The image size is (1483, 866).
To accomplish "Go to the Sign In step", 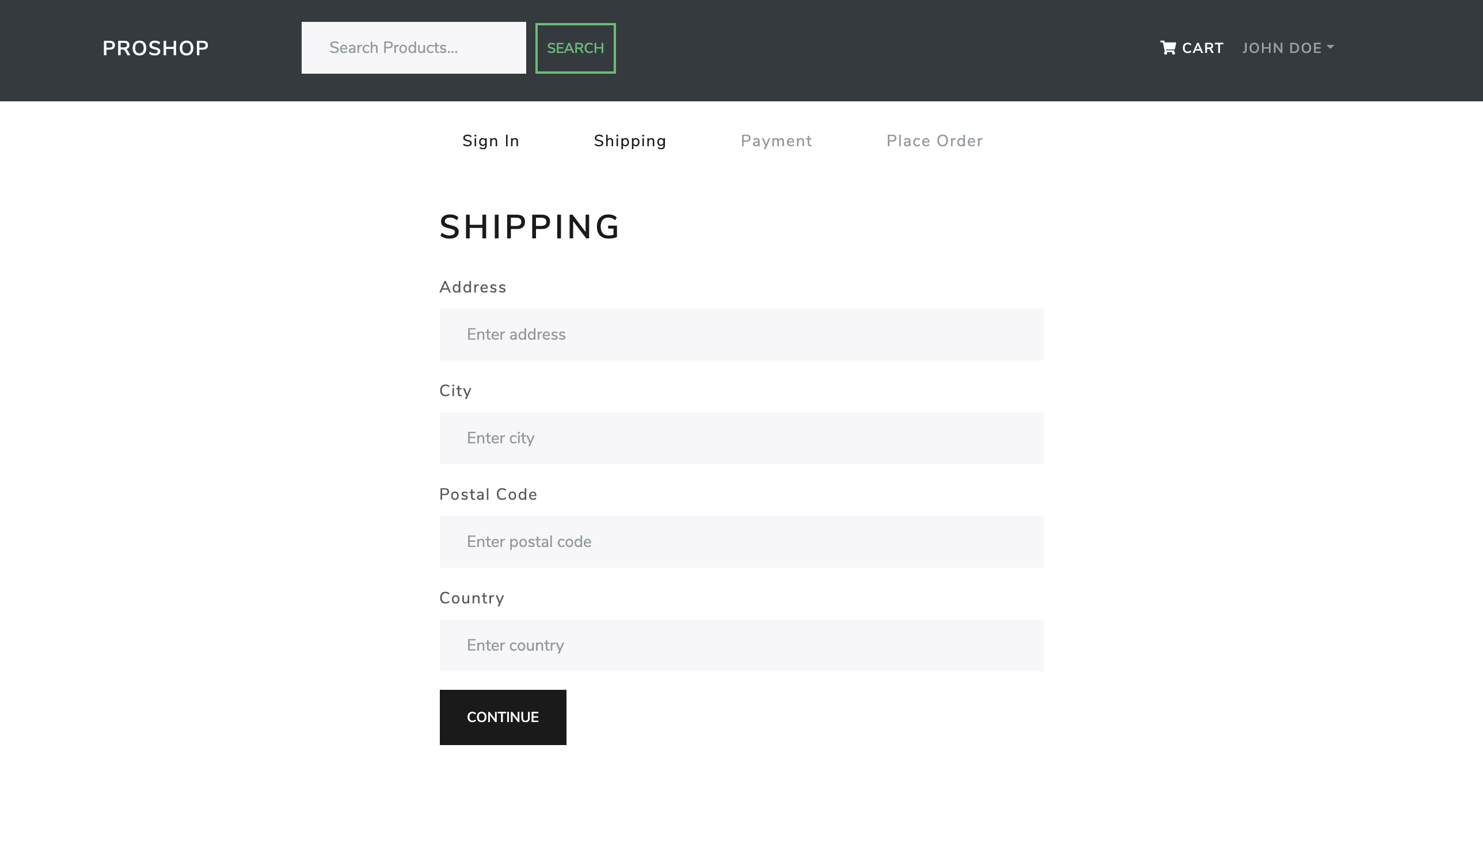I will [x=490, y=140].
